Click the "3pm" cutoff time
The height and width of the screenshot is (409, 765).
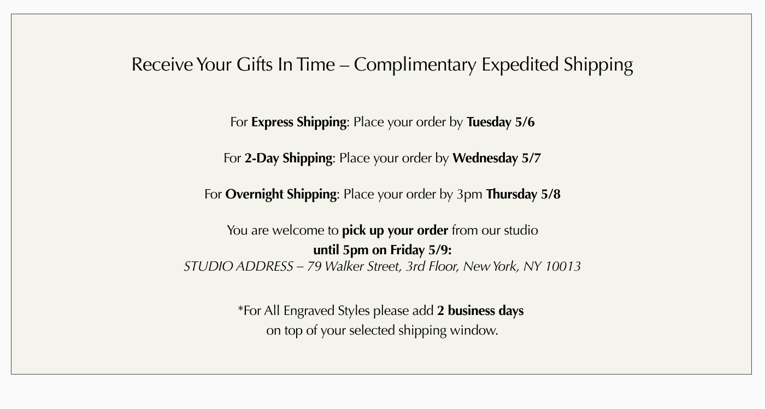[x=469, y=194]
